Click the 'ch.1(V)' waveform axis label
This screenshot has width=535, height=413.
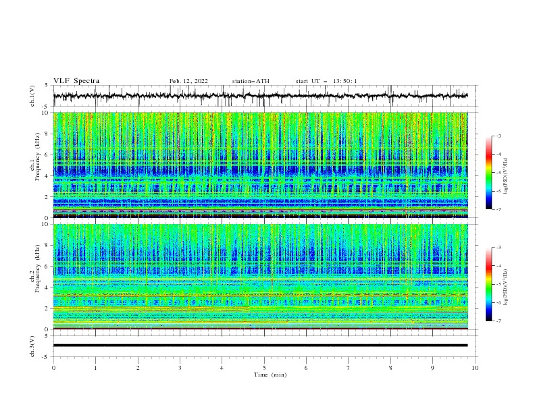[32, 96]
